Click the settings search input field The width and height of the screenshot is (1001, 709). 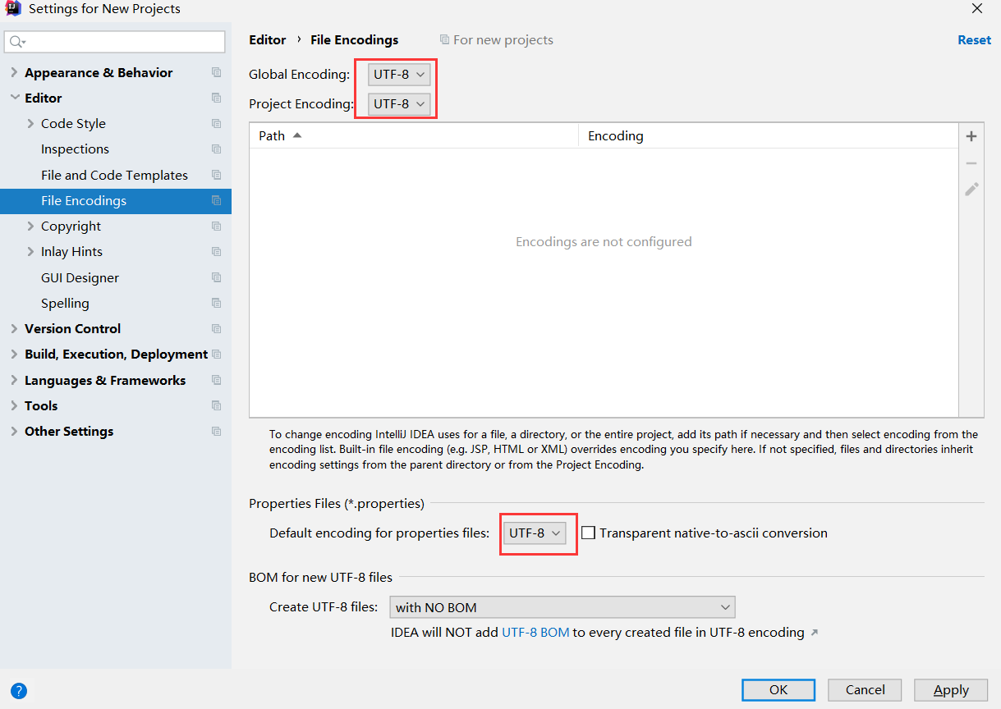click(x=115, y=42)
